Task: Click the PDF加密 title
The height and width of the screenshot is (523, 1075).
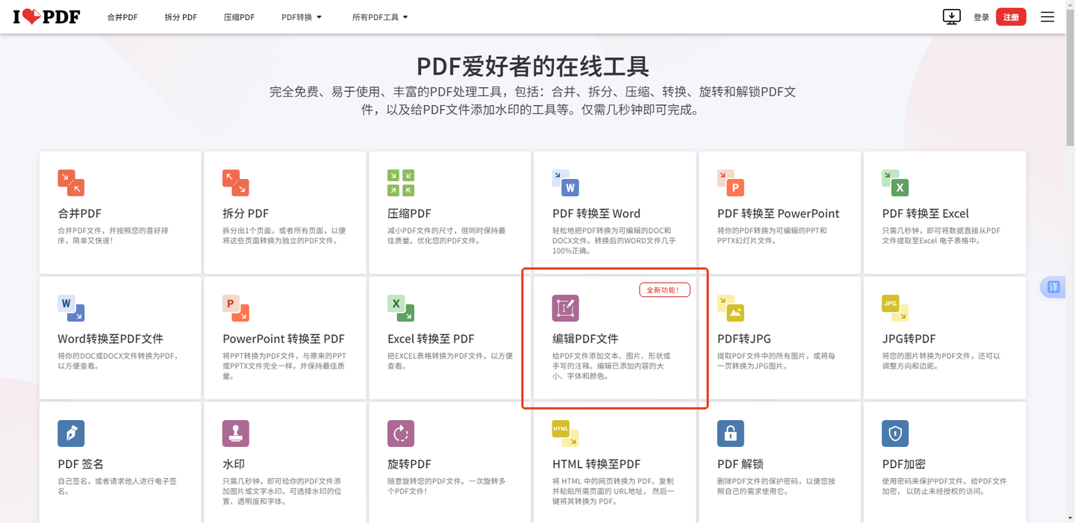Action: (x=904, y=464)
